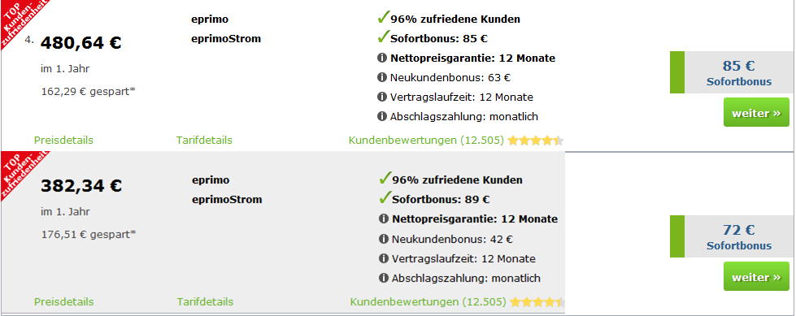796x316 pixels.
Task: Click weiter button for 72 € Sofortbonus offer
Action: pos(756,276)
